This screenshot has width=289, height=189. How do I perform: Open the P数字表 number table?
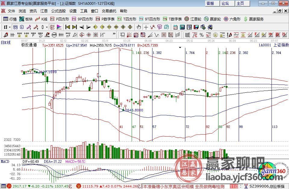point(105,19)
